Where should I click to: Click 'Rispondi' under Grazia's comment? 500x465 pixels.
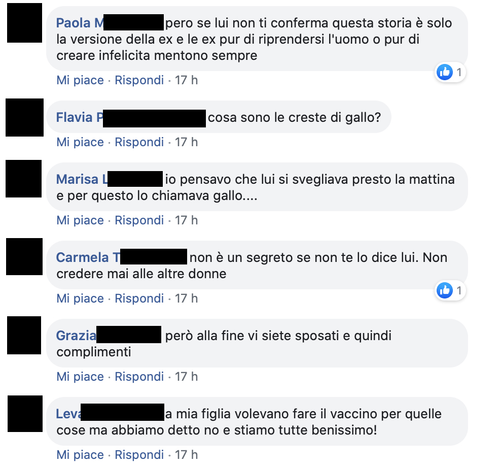coord(139,377)
